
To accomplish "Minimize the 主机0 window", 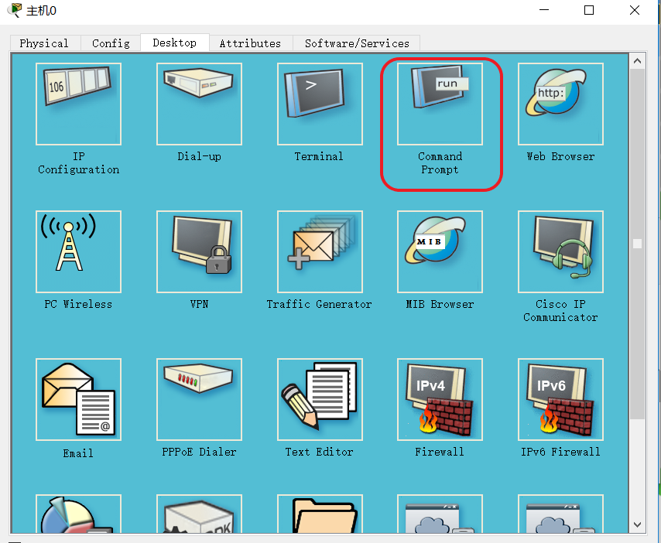I will click(x=544, y=10).
